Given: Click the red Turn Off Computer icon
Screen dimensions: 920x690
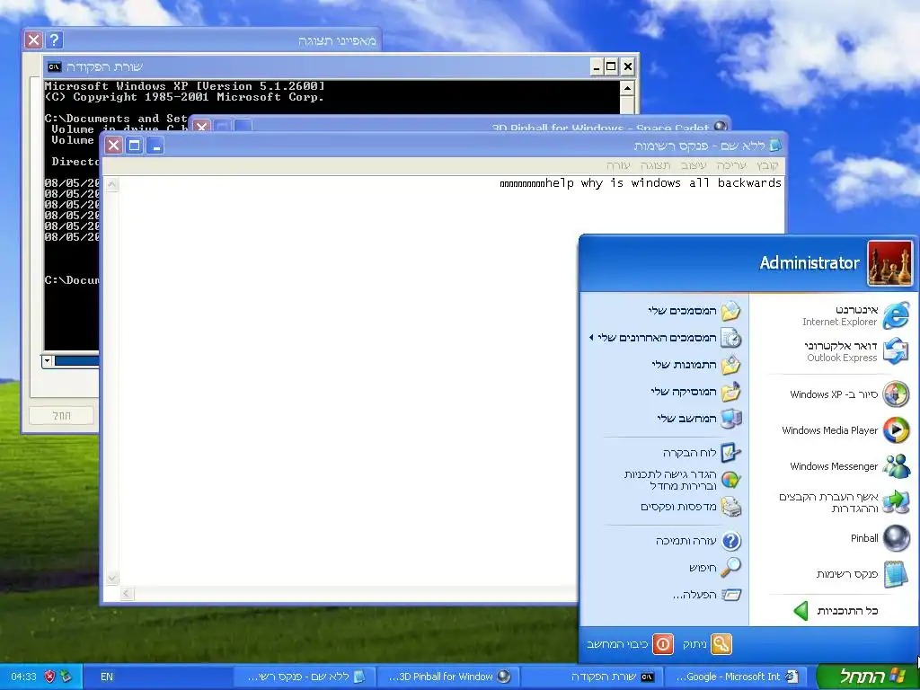Looking at the screenshot, I should click(663, 644).
